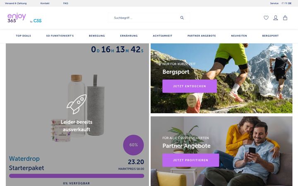Click the Jetzt Profitieren button

[191, 160]
